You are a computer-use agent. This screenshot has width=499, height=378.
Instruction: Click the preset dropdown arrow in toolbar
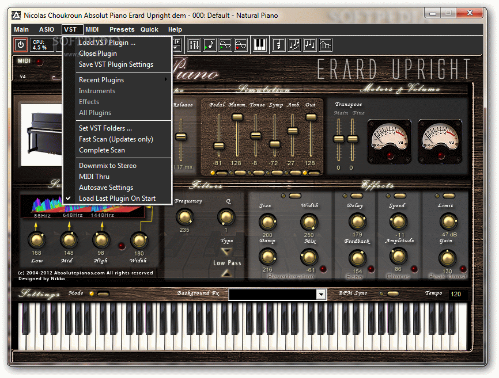(x=177, y=48)
